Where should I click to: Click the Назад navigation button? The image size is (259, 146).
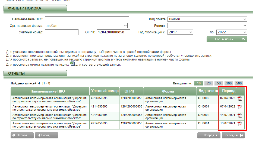coord(46,135)
